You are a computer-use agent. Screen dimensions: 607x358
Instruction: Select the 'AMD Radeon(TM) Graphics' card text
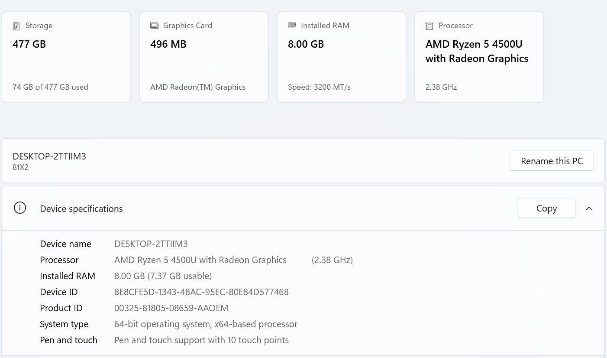click(198, 87)
